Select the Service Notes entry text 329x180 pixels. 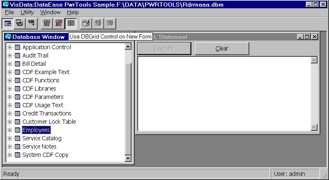[39, 146]
